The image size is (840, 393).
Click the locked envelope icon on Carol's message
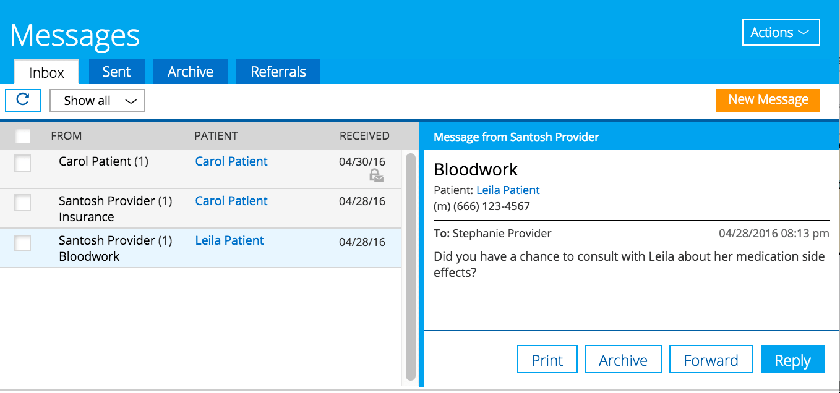click(x=376, y=176)
